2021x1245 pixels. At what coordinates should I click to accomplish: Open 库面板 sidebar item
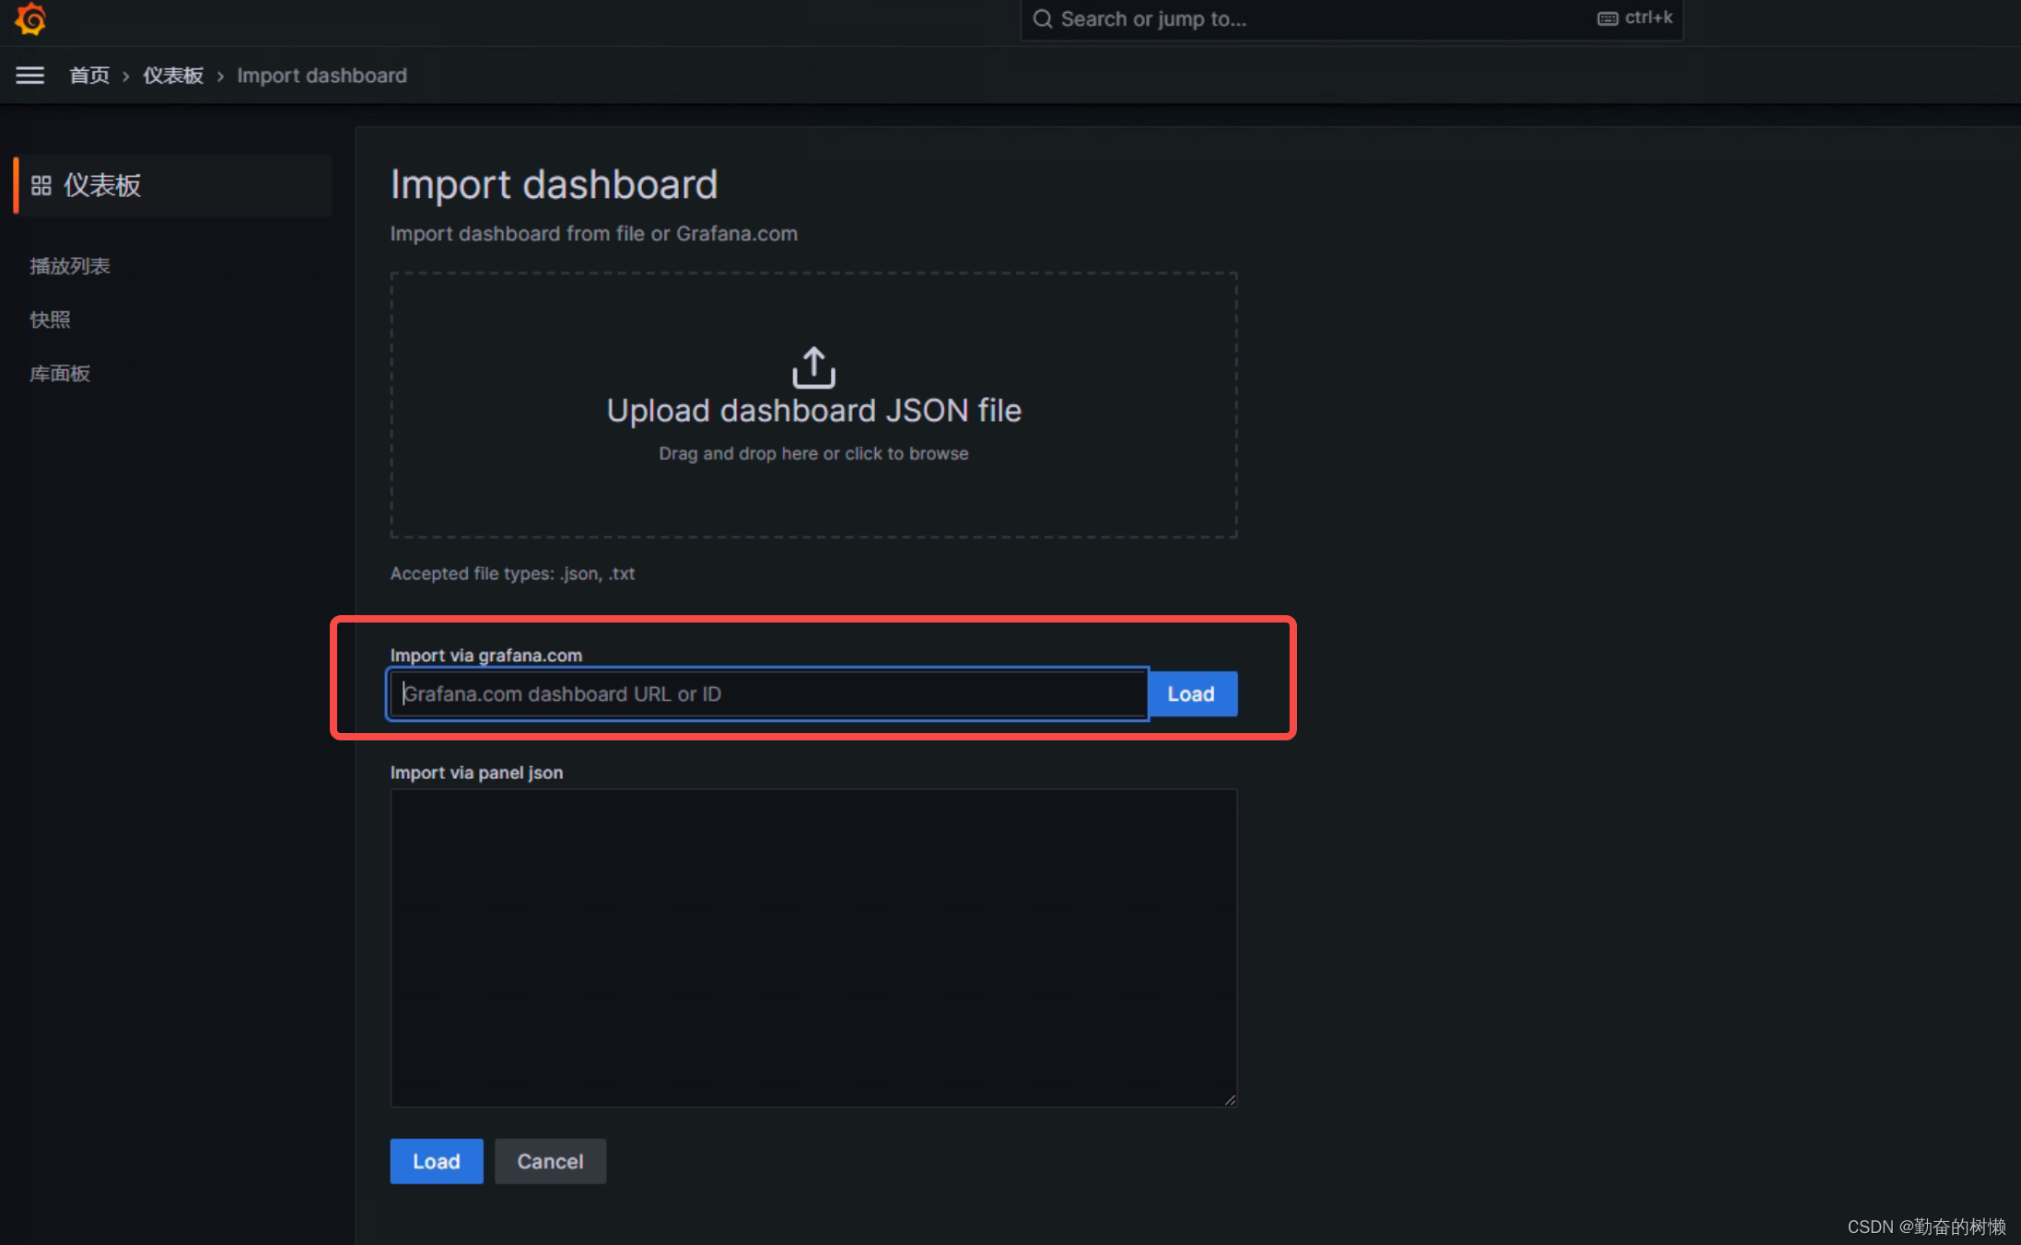pos(60,373)
